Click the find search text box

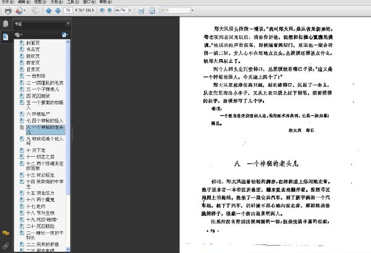(176, 10)
